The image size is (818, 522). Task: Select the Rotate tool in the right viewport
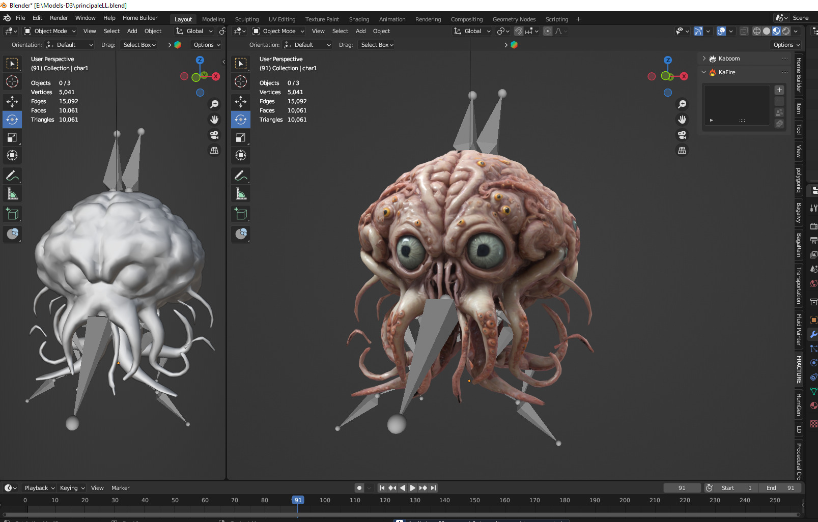(x=241, y=120)
